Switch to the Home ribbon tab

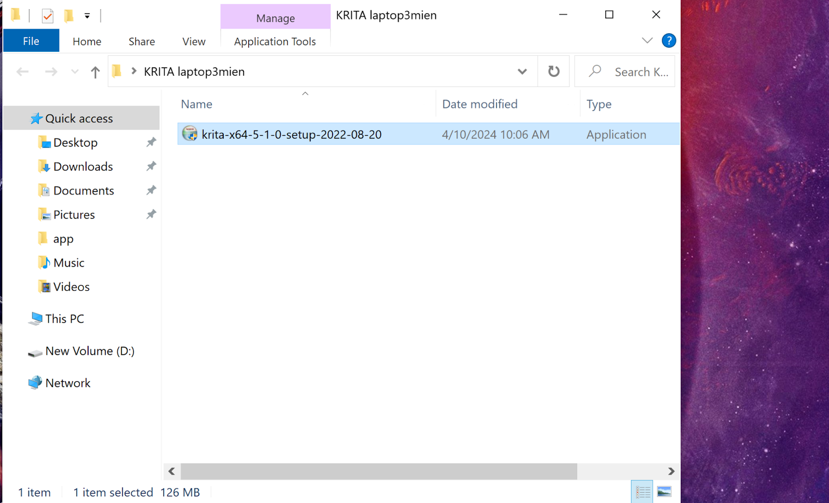click(87, 41)
